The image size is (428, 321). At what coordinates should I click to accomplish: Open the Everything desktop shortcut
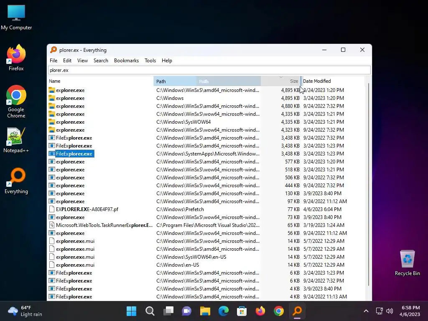click(x=16, y=181)
